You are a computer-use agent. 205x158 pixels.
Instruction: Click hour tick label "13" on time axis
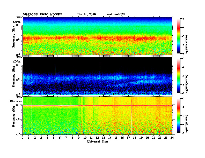coord(104,138)
